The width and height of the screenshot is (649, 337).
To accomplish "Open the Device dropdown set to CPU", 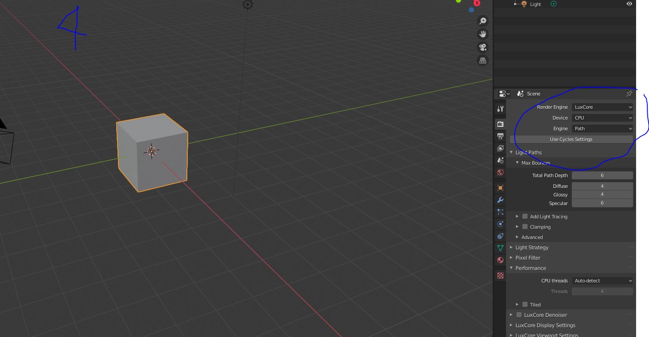I will 602,118.
